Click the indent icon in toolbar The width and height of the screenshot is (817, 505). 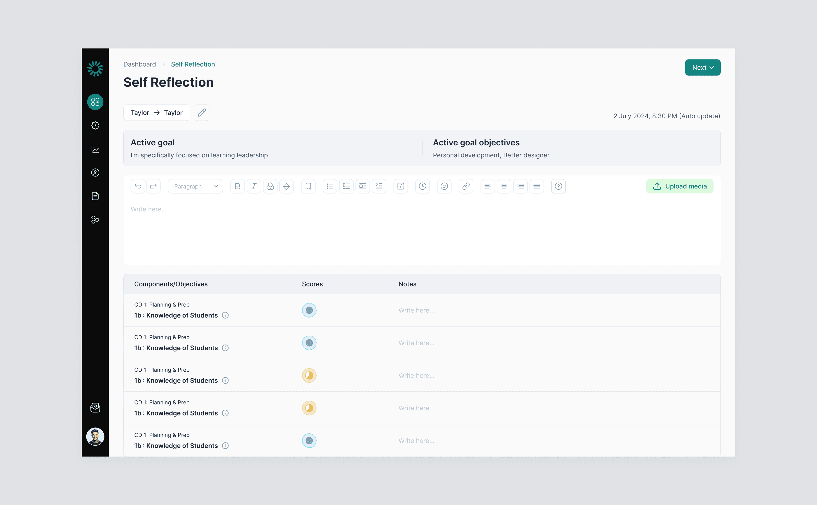coord(379,186)
